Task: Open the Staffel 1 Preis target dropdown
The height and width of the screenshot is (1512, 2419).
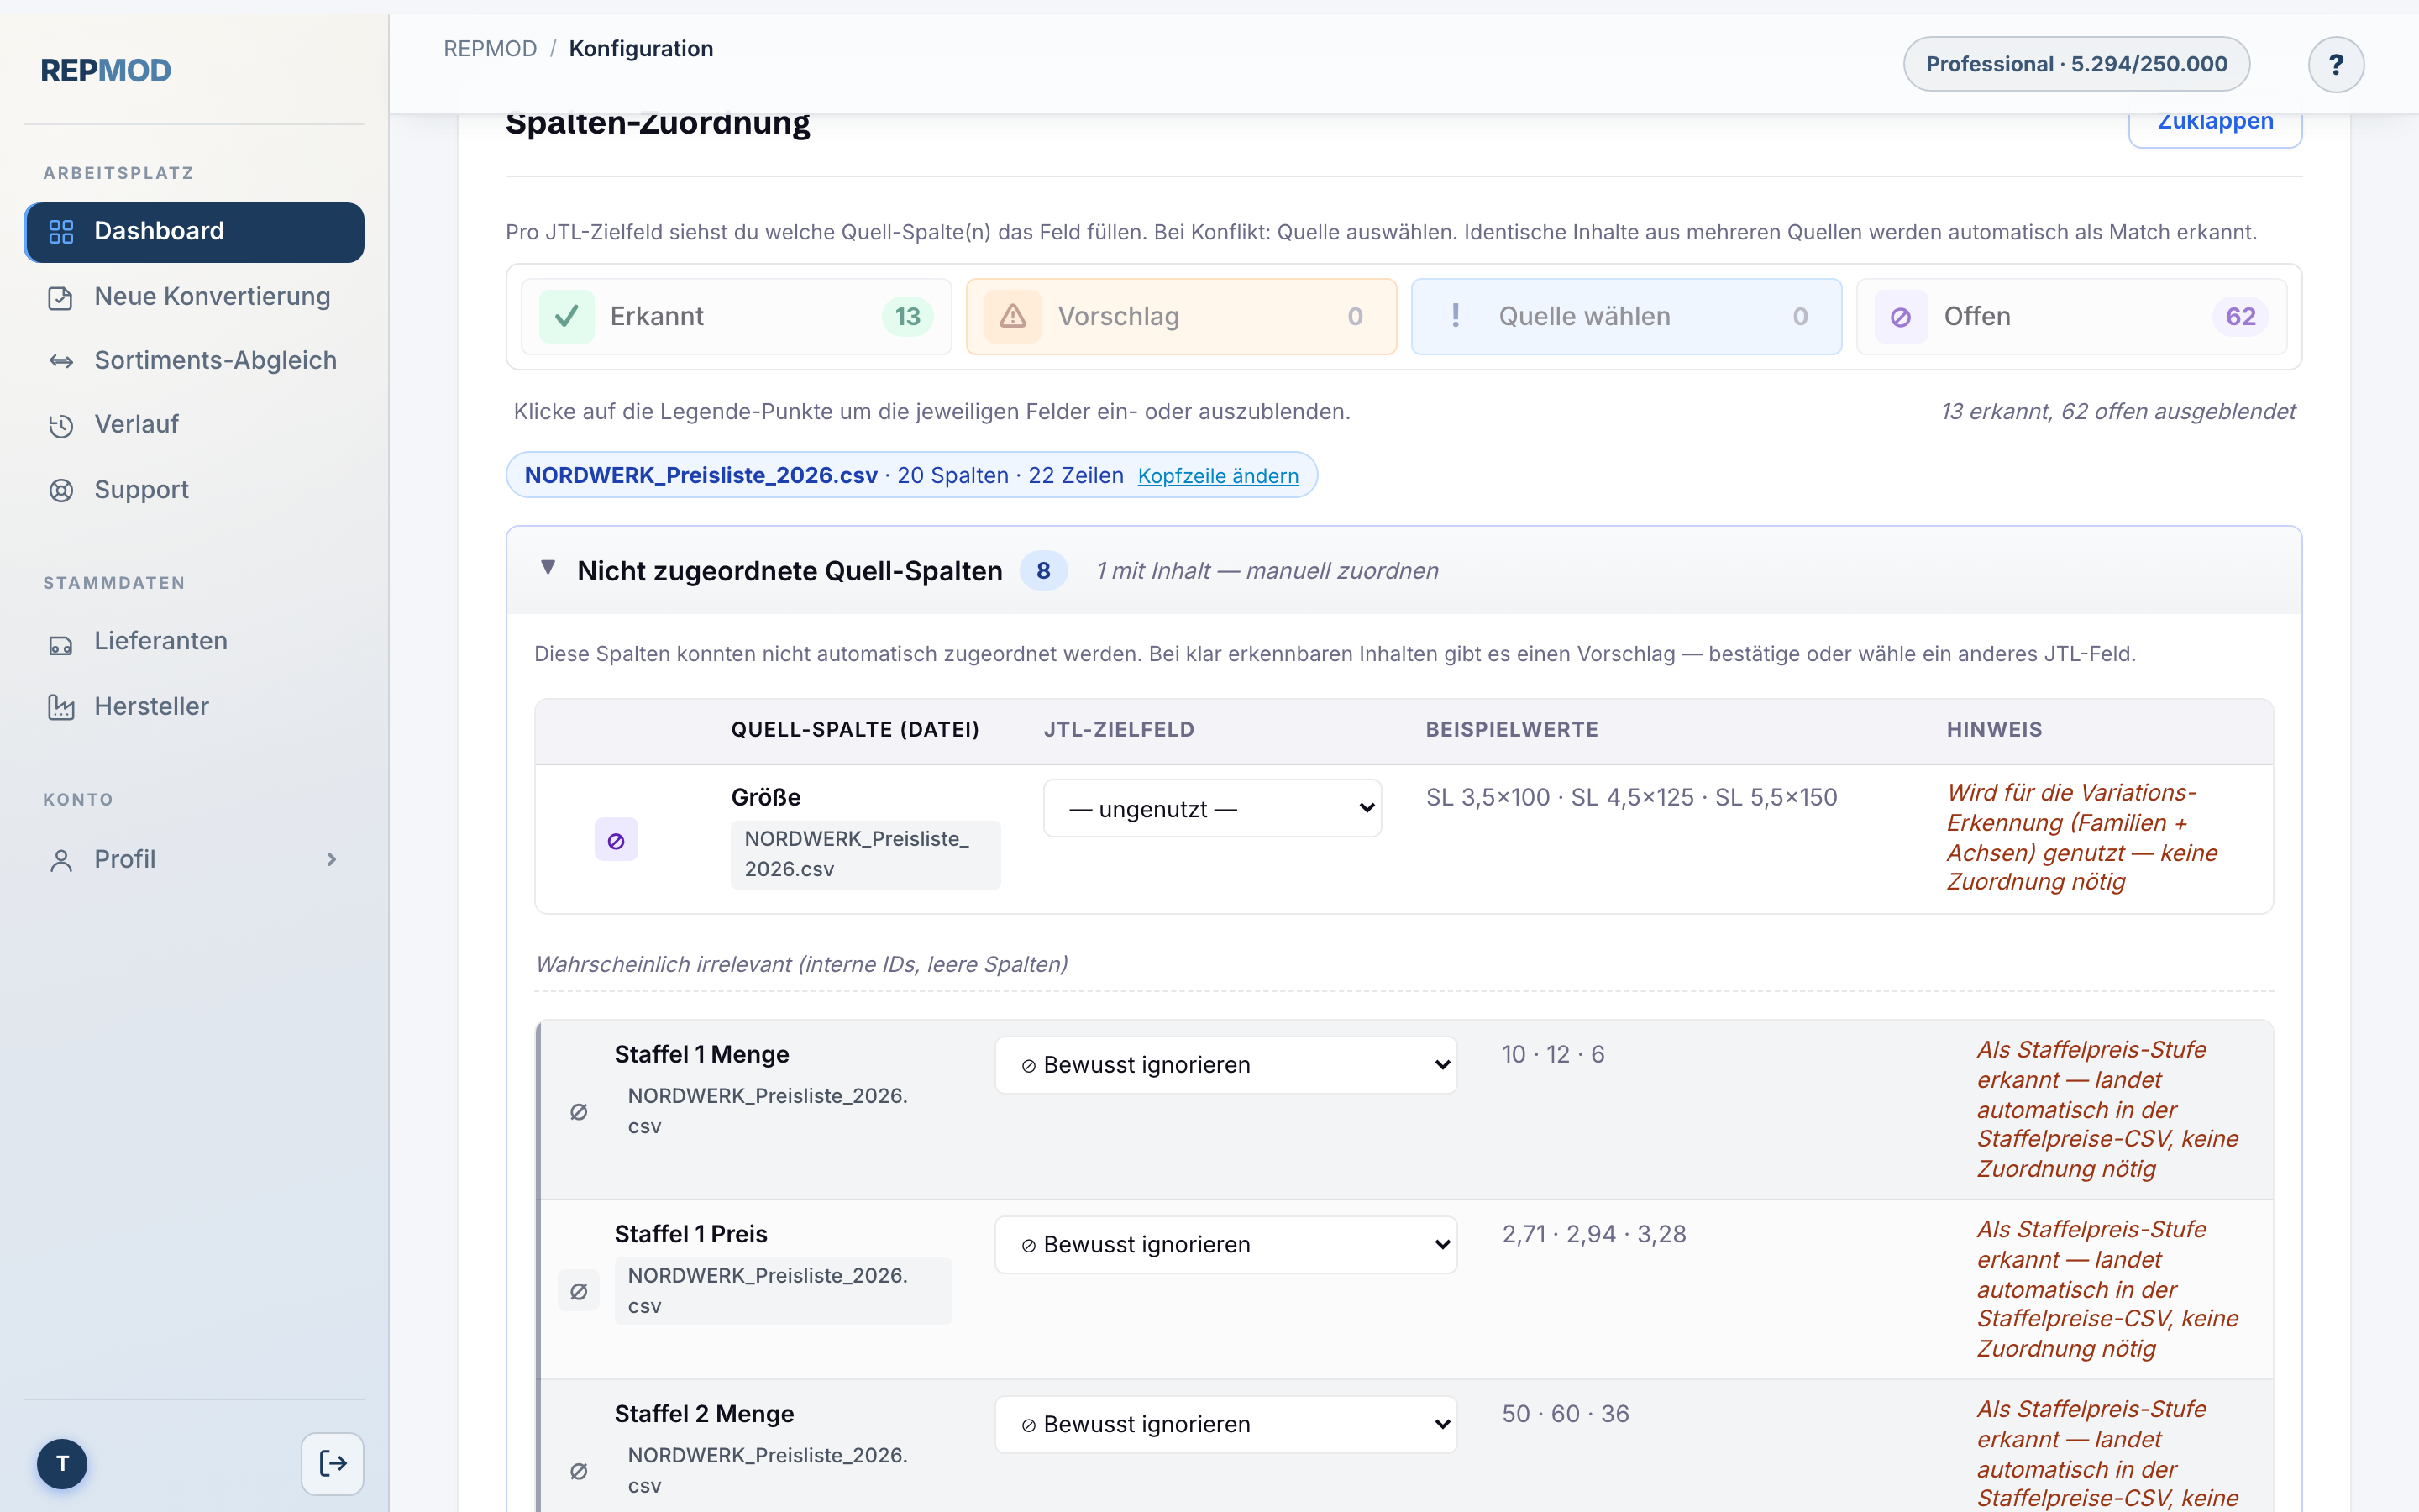Action: pos(1225,1245)
